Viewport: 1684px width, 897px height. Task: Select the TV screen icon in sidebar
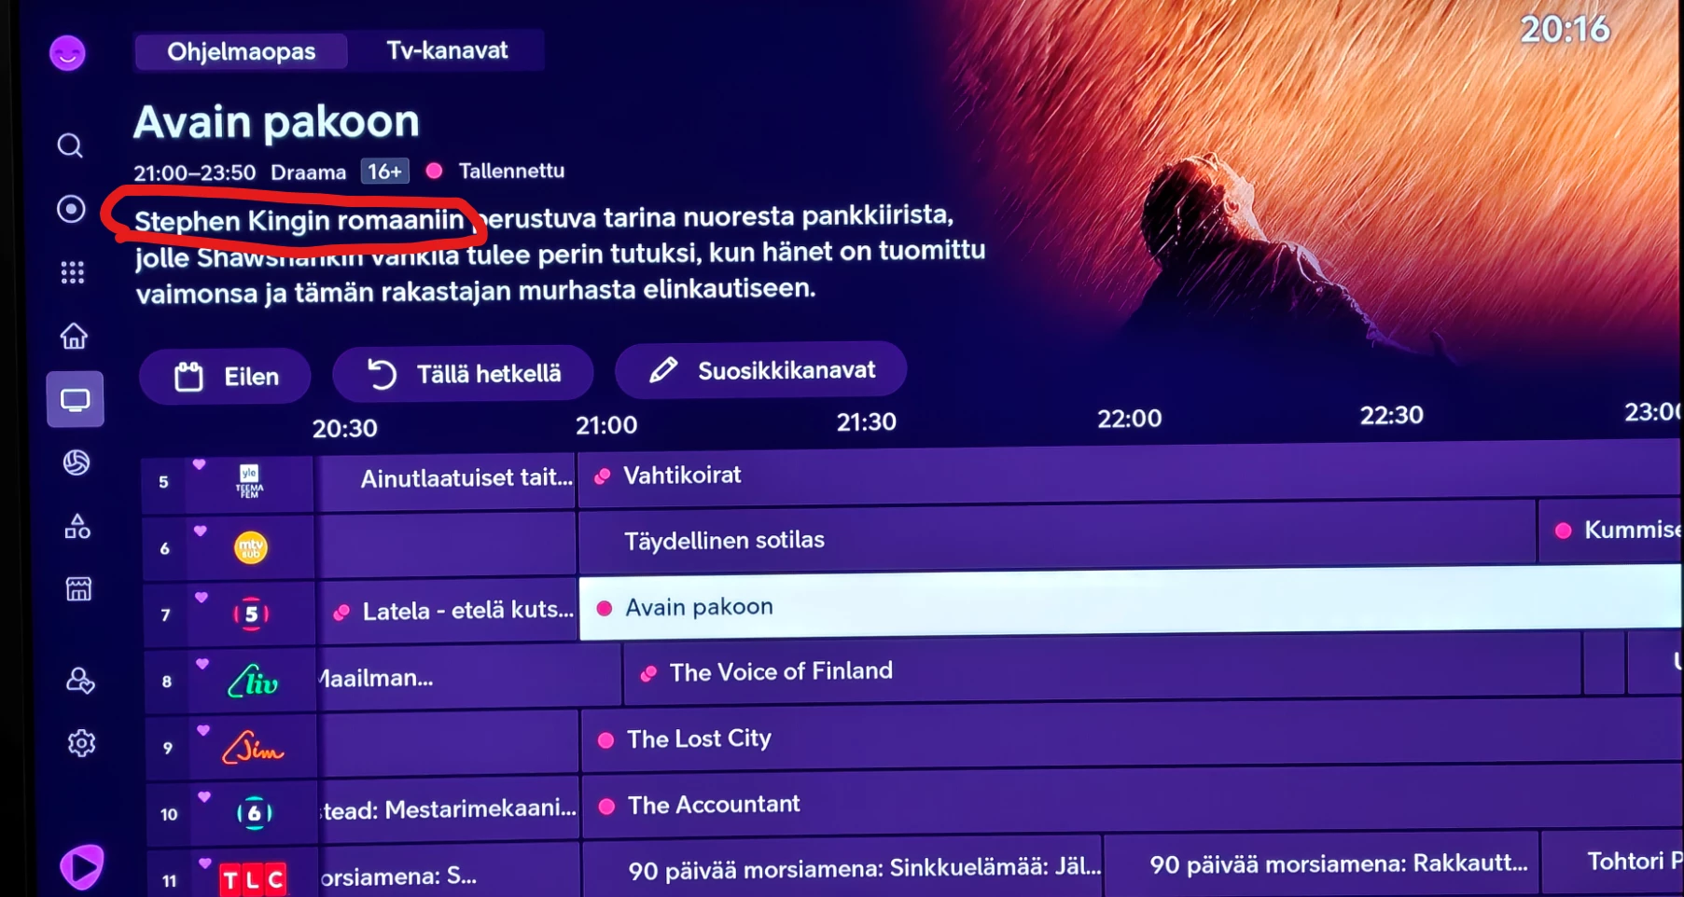click(76, 400)
